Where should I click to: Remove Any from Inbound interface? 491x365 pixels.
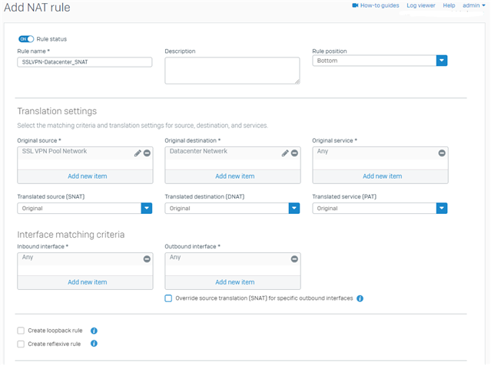147,259
